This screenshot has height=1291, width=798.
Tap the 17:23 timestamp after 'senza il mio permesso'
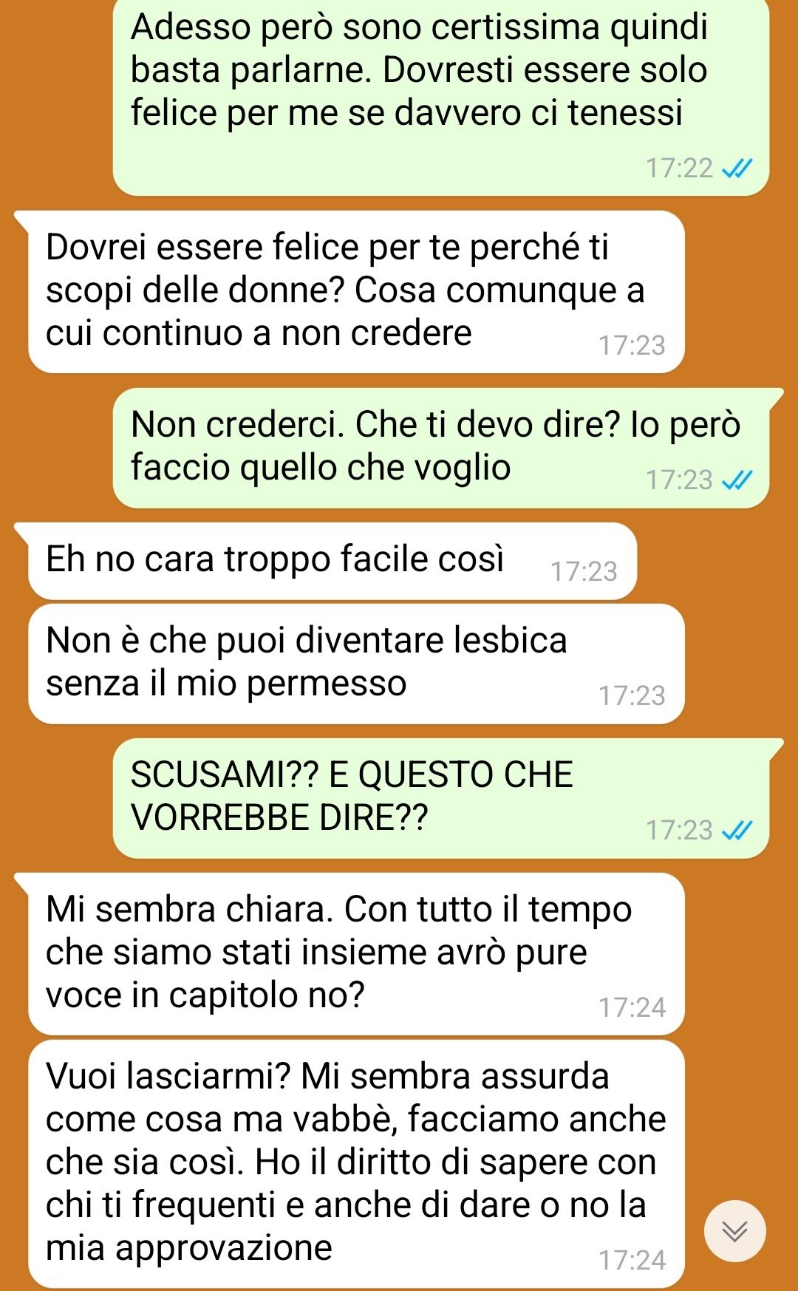click(x=632, y=696)
